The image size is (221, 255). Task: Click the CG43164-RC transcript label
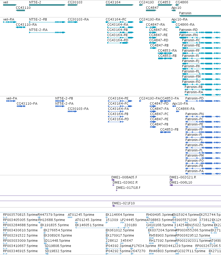(116, 19)
